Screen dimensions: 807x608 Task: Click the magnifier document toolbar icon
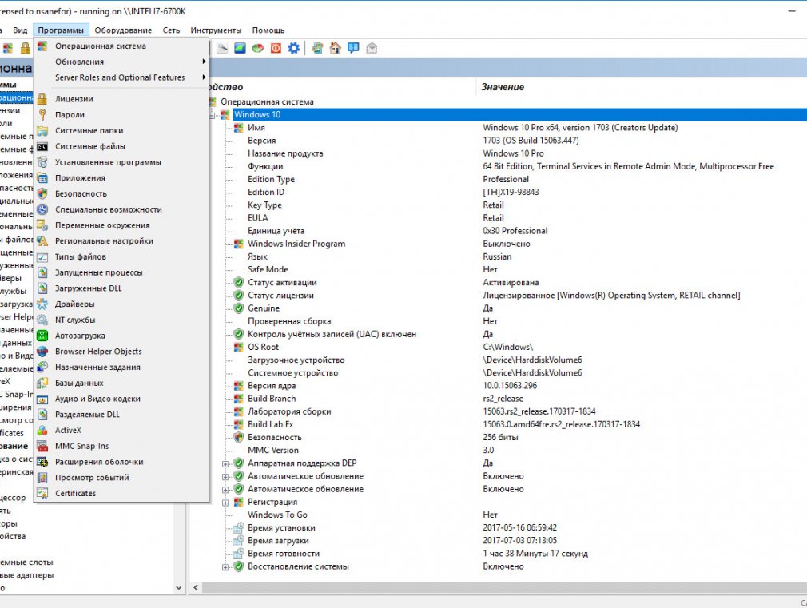[x=222, y=49]
